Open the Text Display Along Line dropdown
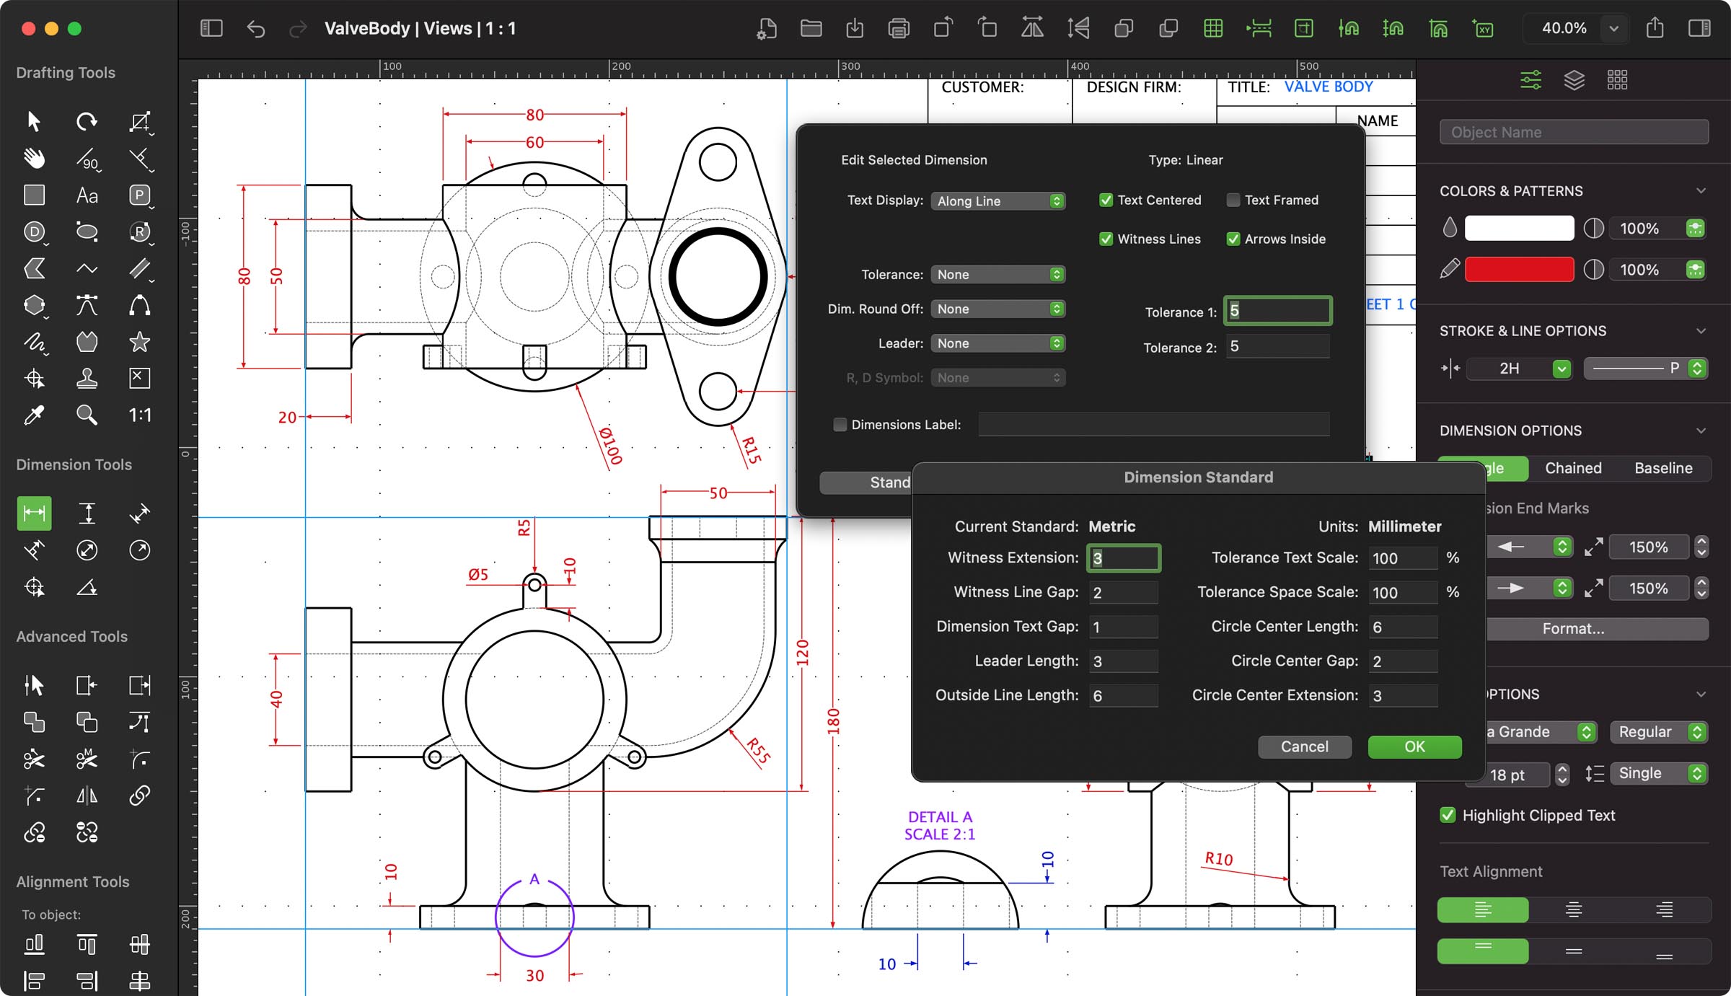Image resolution: width=1731 pixels, height=996 pixels. pos(998,200)
